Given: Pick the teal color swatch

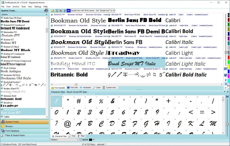Looking at the screenshot, I should click(228, 43).
